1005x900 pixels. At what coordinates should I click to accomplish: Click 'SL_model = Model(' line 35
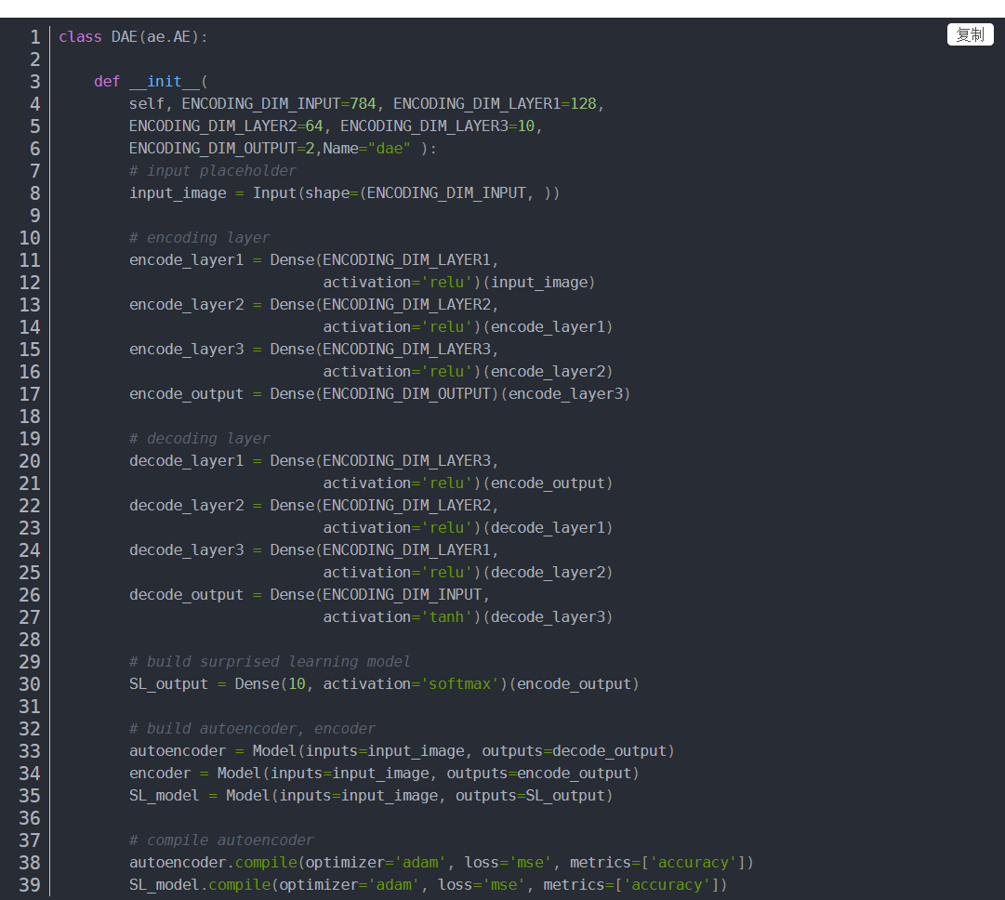coord(371,796)
